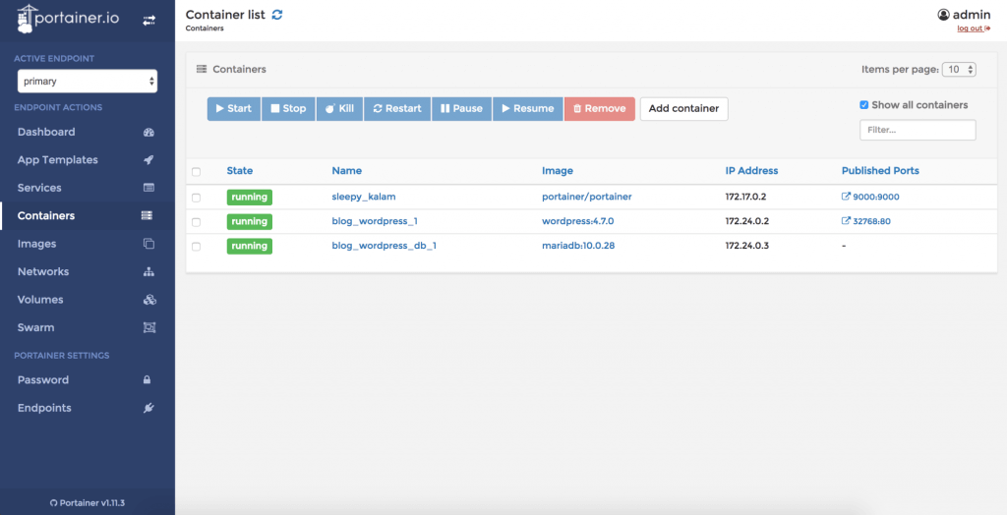Screen dimensions: 1007x515
Task: Go to Swarm in sidebar
Action: (35, 327)
